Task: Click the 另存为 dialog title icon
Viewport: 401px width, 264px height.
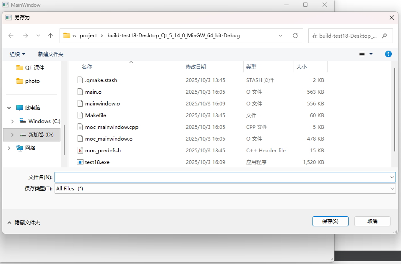Action: pos(9,17)
